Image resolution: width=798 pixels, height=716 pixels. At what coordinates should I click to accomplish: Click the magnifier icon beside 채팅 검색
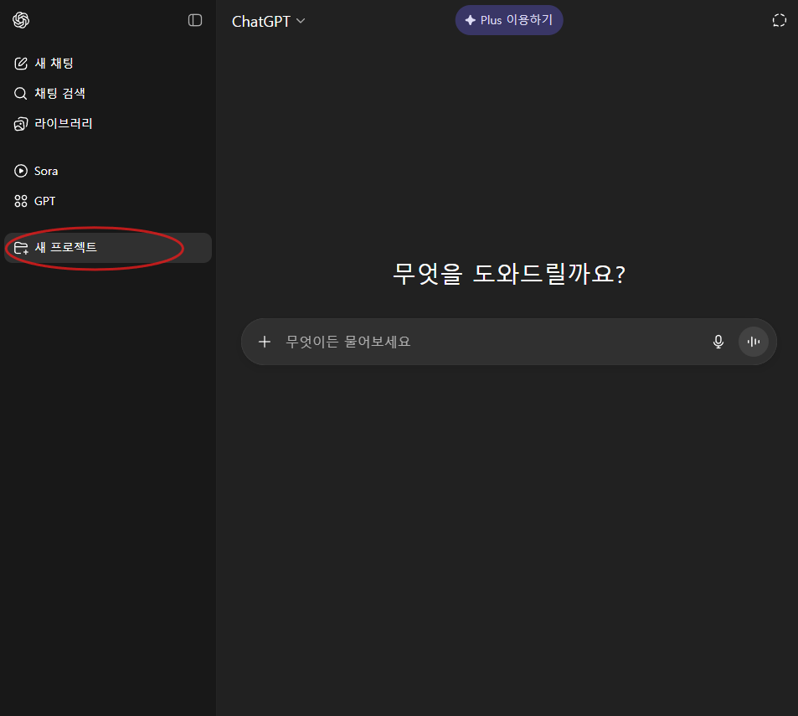[x=21, y=94]
